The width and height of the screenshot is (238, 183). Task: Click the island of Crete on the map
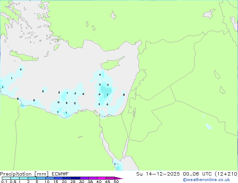click(x=24, y=56)
